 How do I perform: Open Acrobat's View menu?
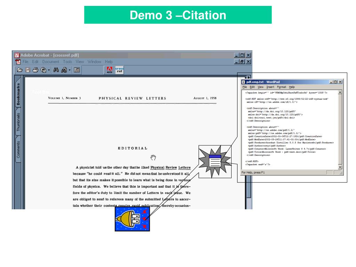(80, 62)
